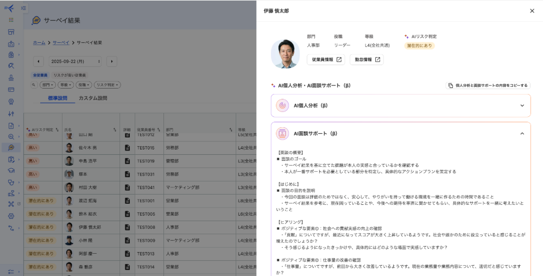Open the 役職 filter dropdown
543x276 pixels.
pyautogui.click(x=84, y=85)
